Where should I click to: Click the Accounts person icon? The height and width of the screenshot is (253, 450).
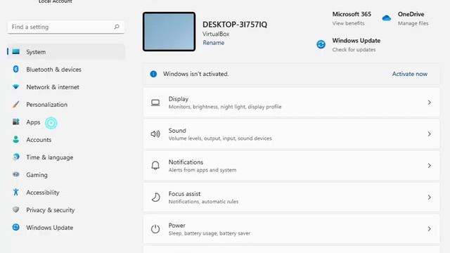(15, 139)
